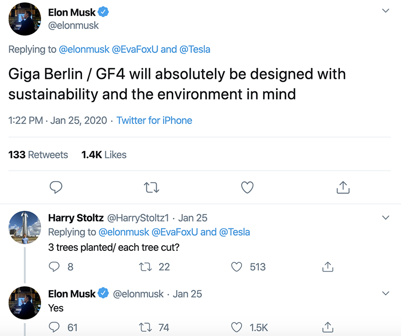Expand options chevron on Harry Stoltz's tweet
This screenshot has height=336, width=401.
pos(386,218)
